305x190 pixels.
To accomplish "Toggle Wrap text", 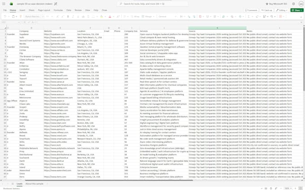I will tap(135, 17).
